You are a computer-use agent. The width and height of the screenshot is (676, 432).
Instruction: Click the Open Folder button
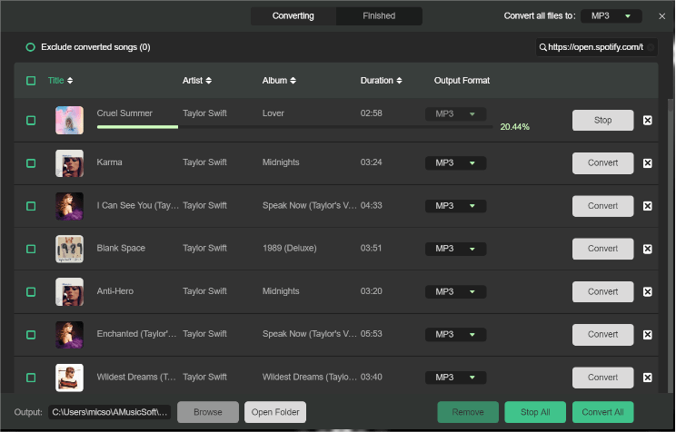coord(275,412)
